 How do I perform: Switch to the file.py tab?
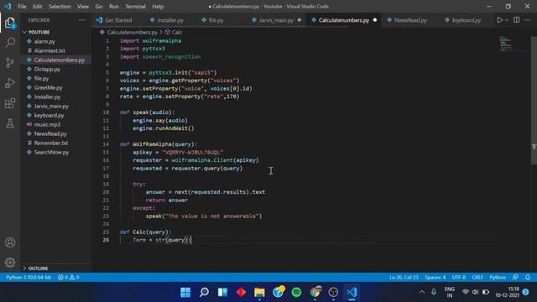[x=216, y=20]
